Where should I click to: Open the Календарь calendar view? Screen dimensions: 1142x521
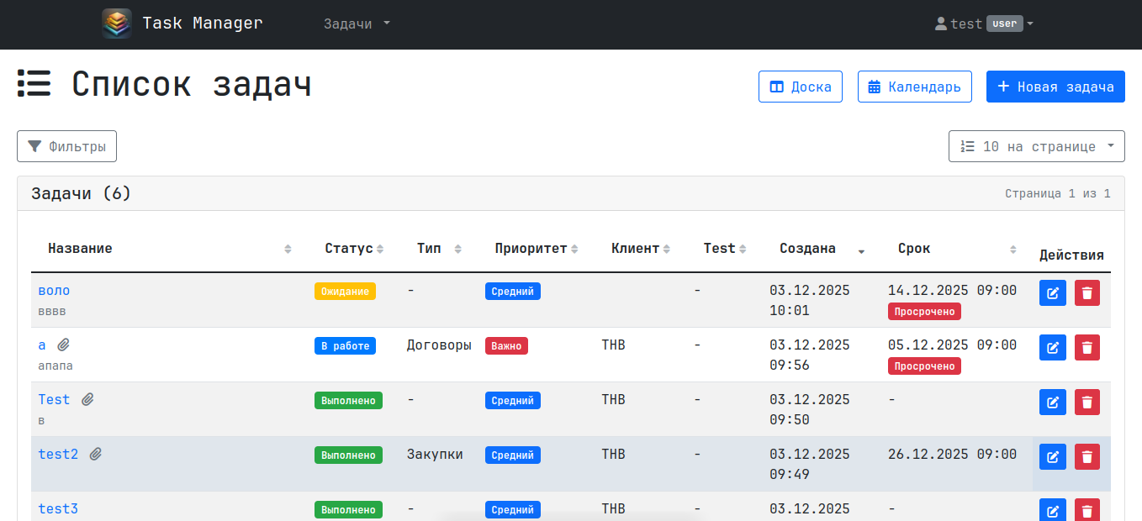pos(914,87)
